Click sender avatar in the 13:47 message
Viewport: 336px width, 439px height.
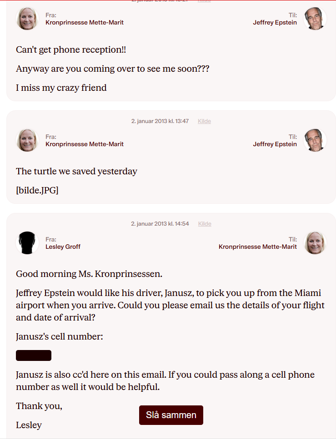pos(27,140)
